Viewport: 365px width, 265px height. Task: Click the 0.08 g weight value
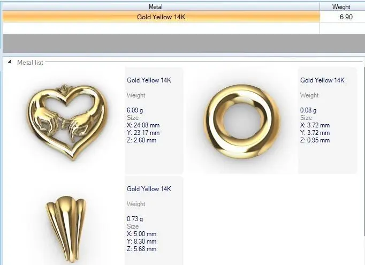click(308, 110)
